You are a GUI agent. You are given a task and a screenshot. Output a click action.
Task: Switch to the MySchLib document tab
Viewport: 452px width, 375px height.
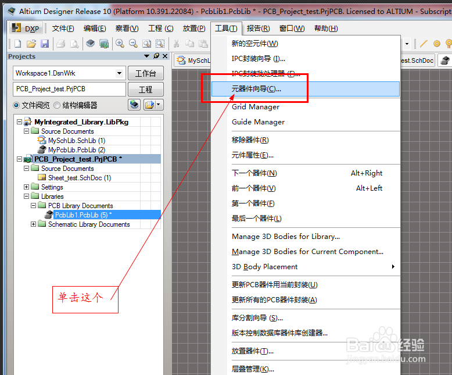tap(192, 60)
